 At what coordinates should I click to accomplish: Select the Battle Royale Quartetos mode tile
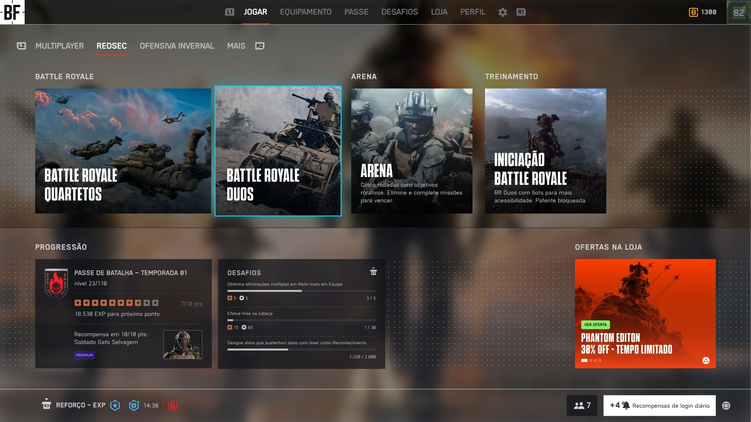pyautogui.click(x=123, y=151)
